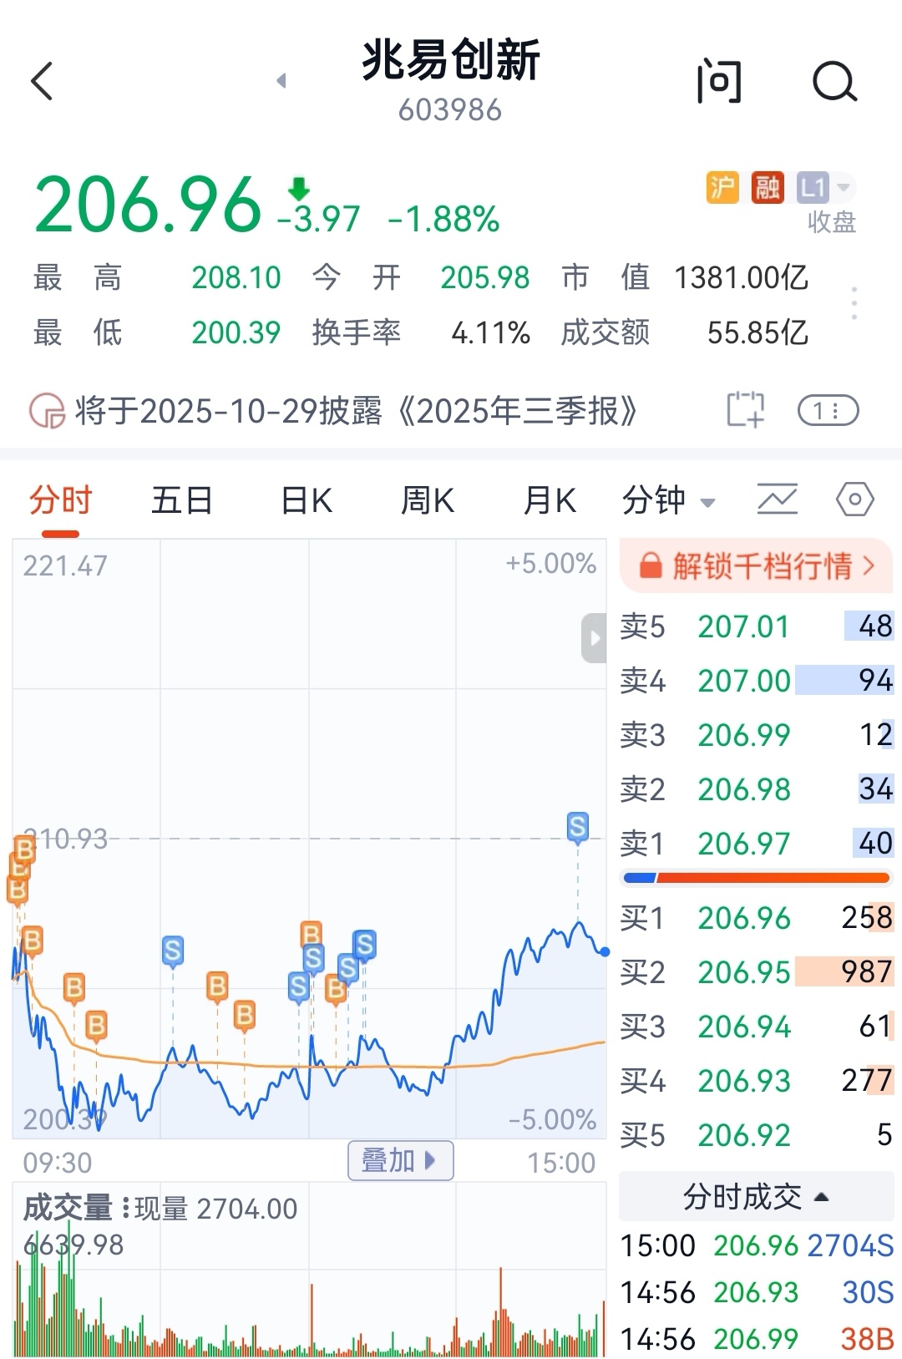This screenshot has height=1359, width=902.
Task: Select 买5 price 206.92 row
Action: click(x=757, y=1134)
